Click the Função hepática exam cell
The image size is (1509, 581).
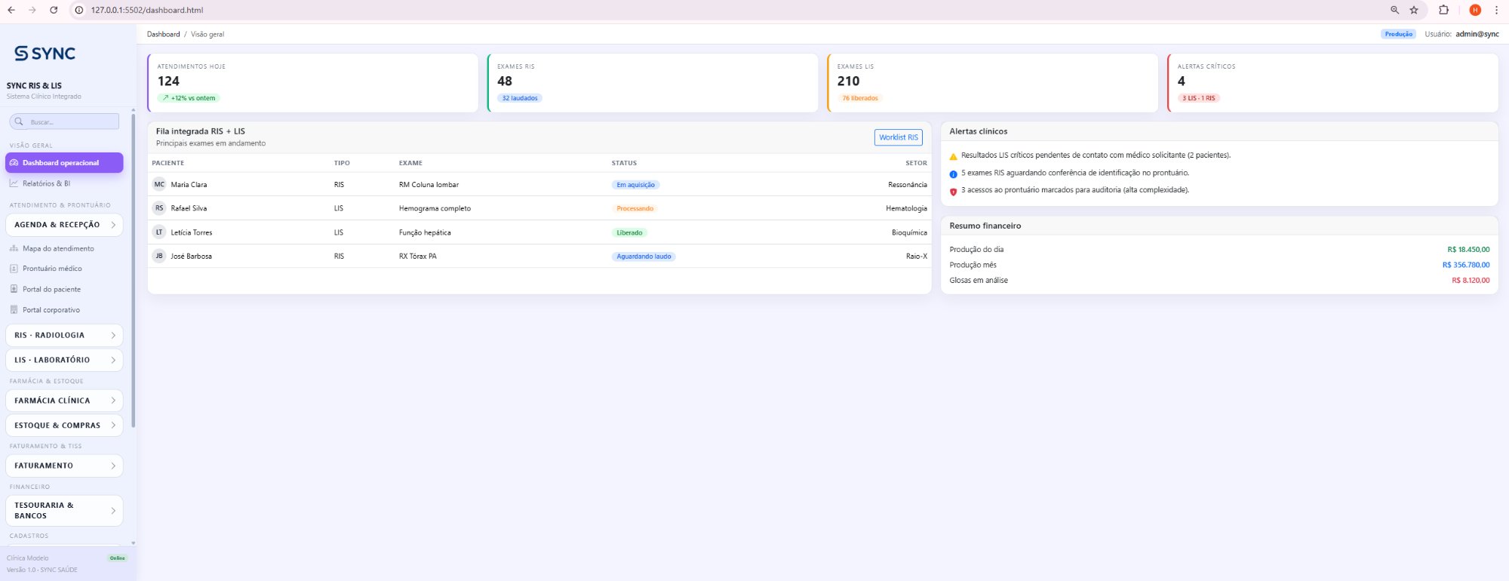coord(425,232)
